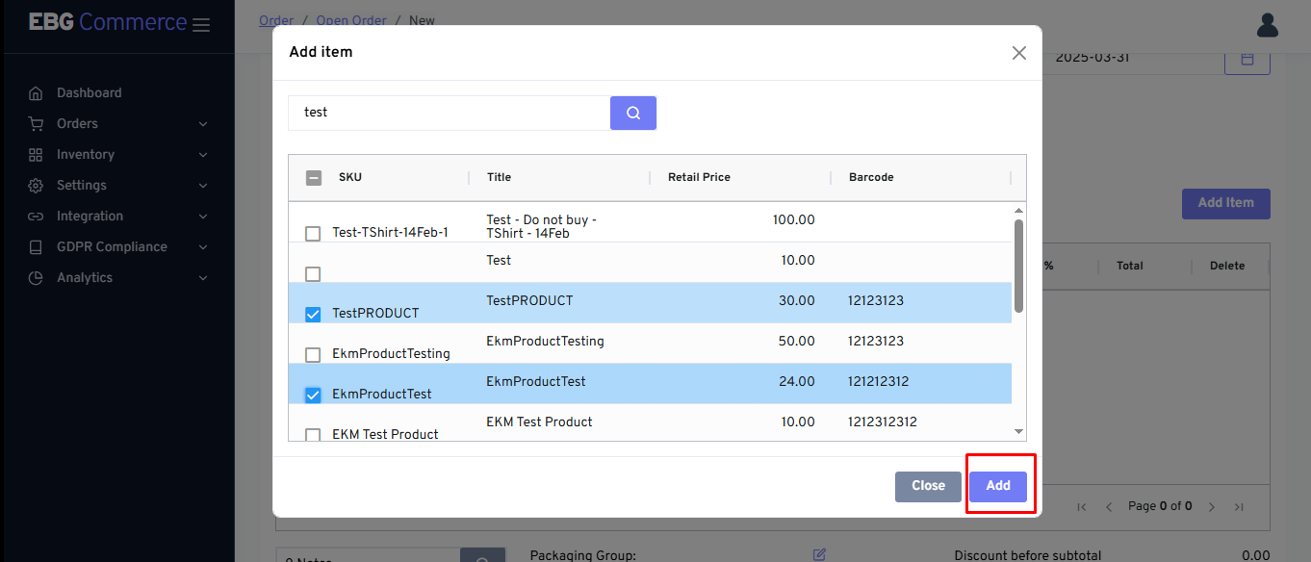The image size is (1311, 562).
Task: Check the EkmProductTesting row checkbox
Action: (313, 354)
